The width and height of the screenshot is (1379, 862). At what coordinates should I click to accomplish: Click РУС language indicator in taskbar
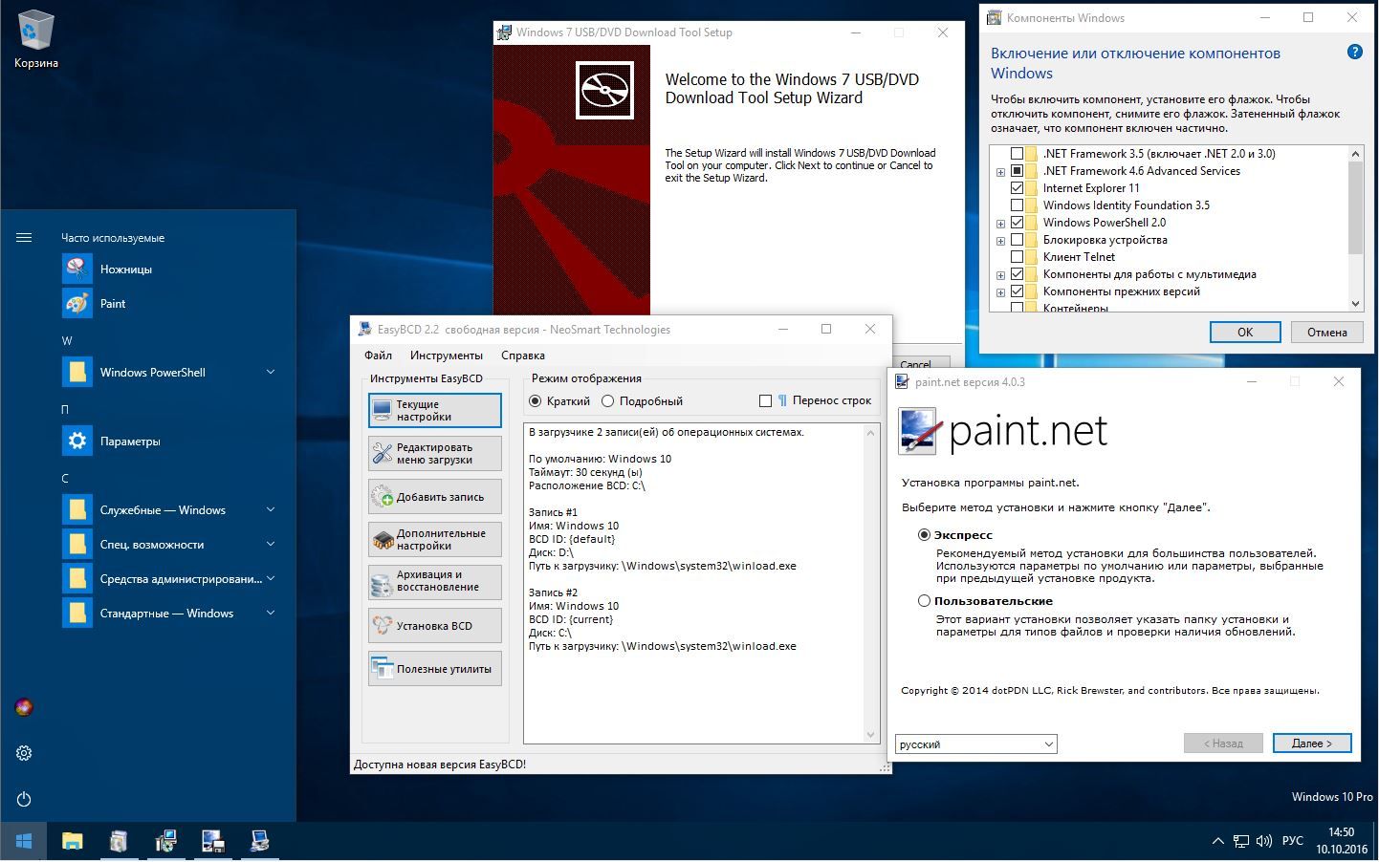(1292, 841)
